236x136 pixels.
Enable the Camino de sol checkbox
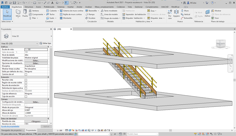click(26, 74)
